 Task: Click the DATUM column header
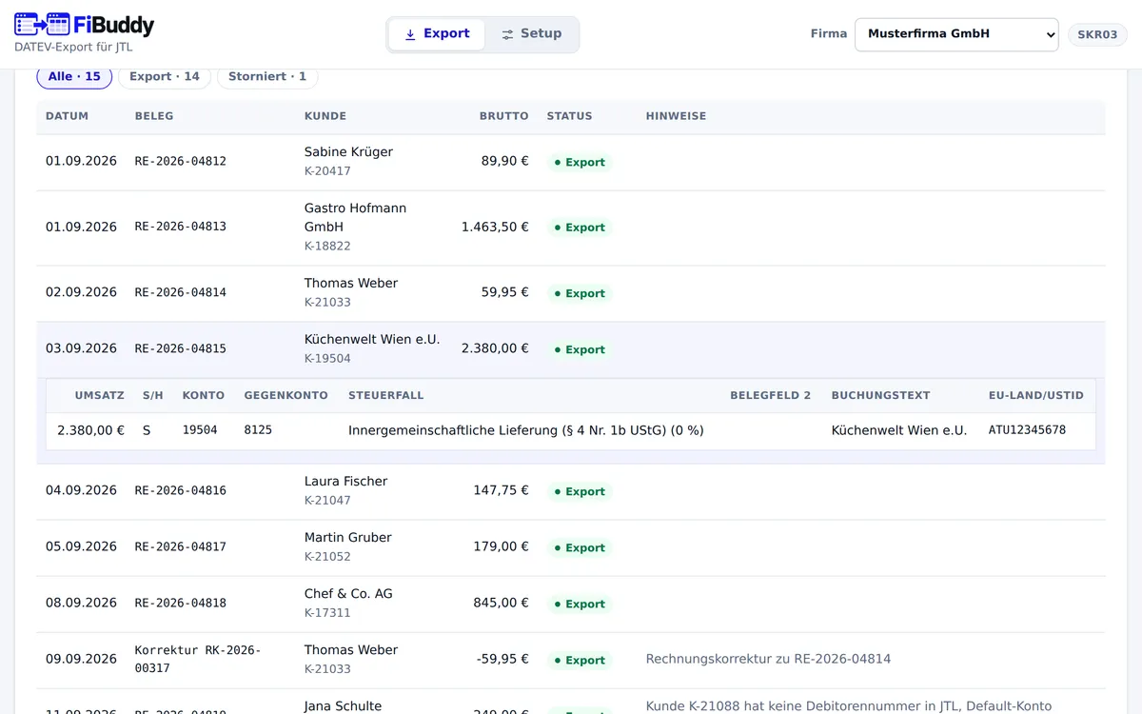pos(67,116)
